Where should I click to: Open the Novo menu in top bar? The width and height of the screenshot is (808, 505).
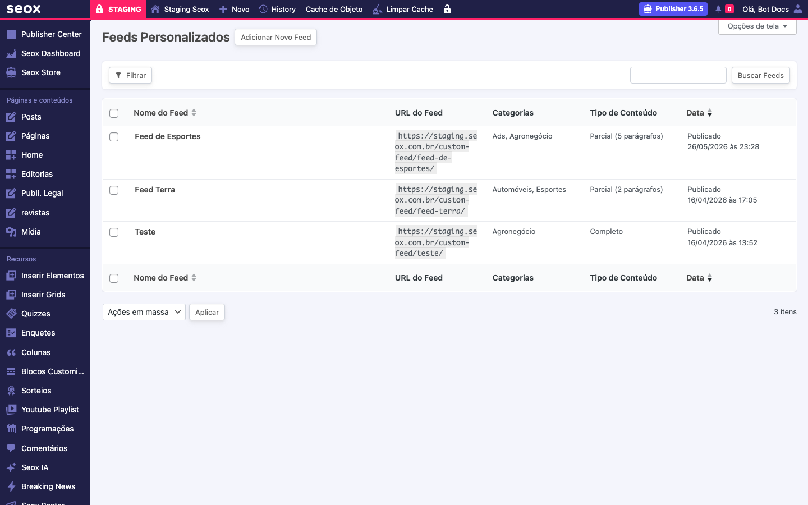(x=234, y=9)
